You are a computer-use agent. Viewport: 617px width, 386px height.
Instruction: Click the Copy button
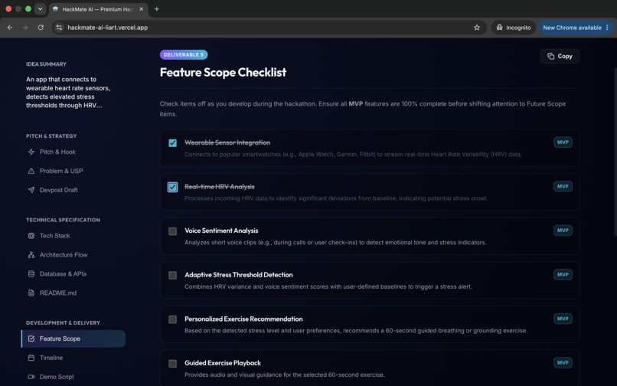coord(560,57)
